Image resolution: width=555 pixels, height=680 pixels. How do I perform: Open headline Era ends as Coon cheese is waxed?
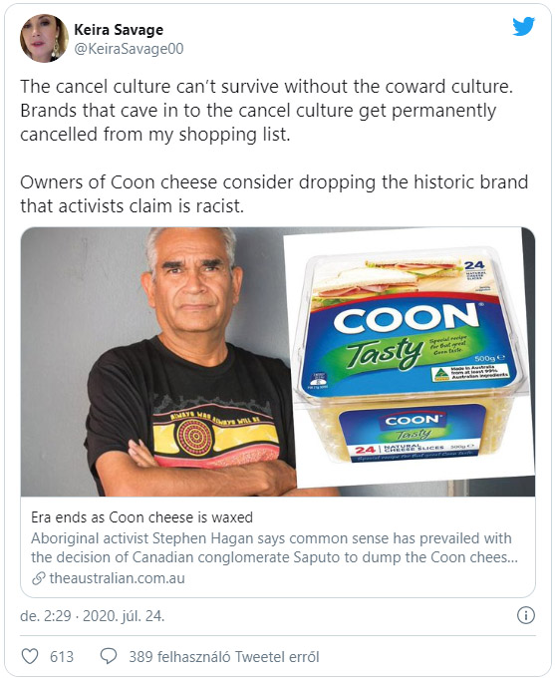[142, 516]
